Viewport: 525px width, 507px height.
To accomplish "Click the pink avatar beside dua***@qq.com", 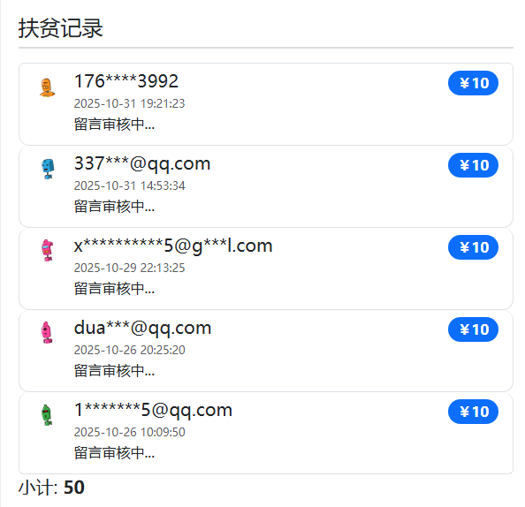I will [47, 332].
